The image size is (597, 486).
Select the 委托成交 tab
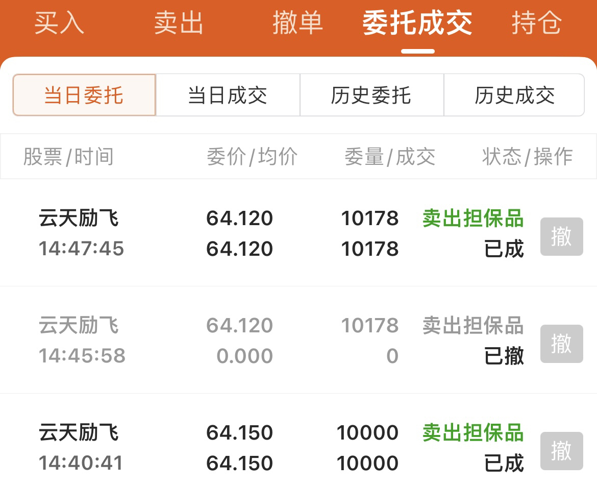tap(417, 23)
